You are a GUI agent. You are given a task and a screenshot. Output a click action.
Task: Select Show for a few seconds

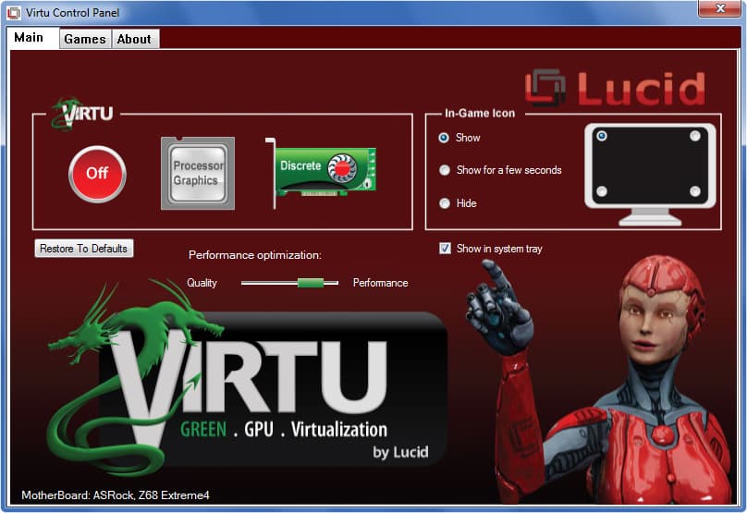[x=445, y=170]
